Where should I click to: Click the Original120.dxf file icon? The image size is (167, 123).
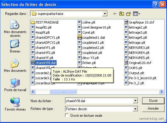coord(126,63)
